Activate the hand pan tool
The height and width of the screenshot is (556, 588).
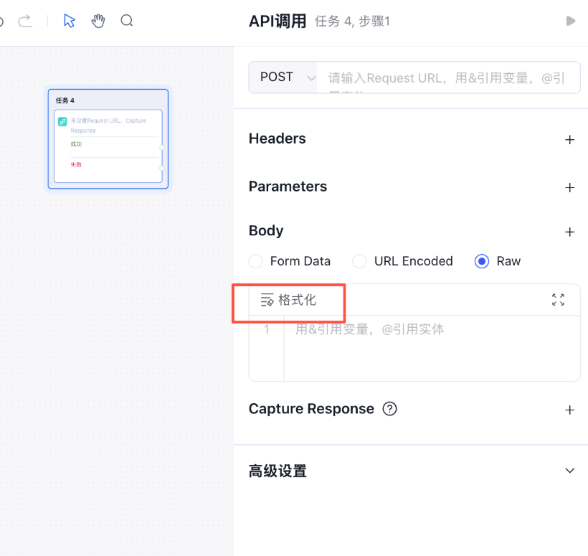tap(98, 21)
